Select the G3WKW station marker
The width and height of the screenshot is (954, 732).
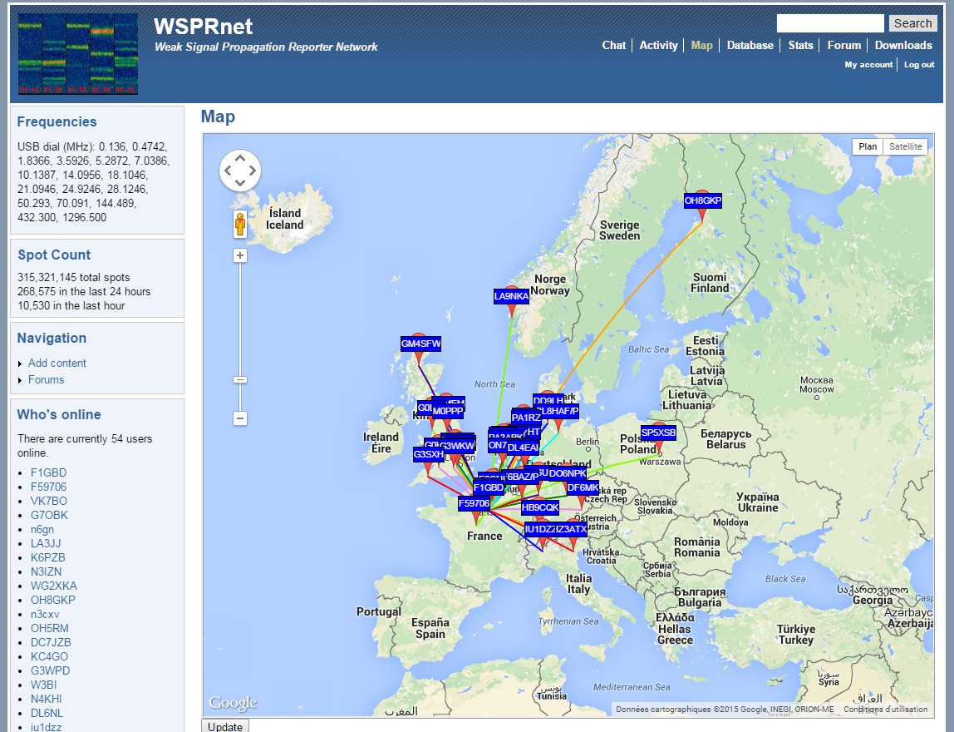(x=457, y=447)
